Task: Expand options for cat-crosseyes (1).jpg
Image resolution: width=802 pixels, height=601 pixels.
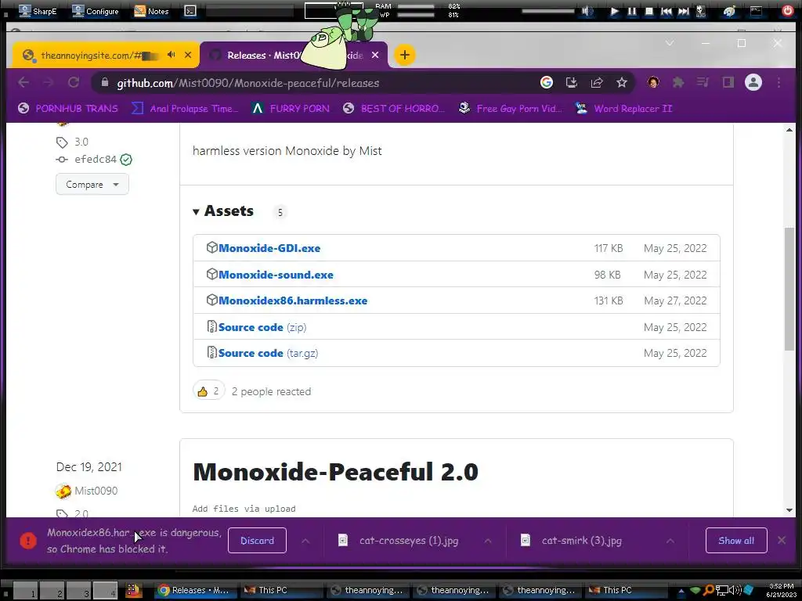Action: click(488, 541)
